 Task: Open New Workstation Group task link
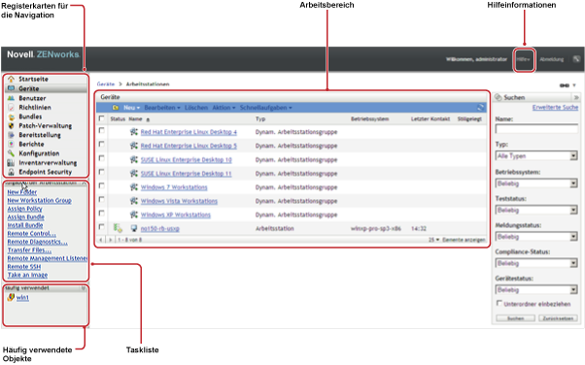coord(39,201)
